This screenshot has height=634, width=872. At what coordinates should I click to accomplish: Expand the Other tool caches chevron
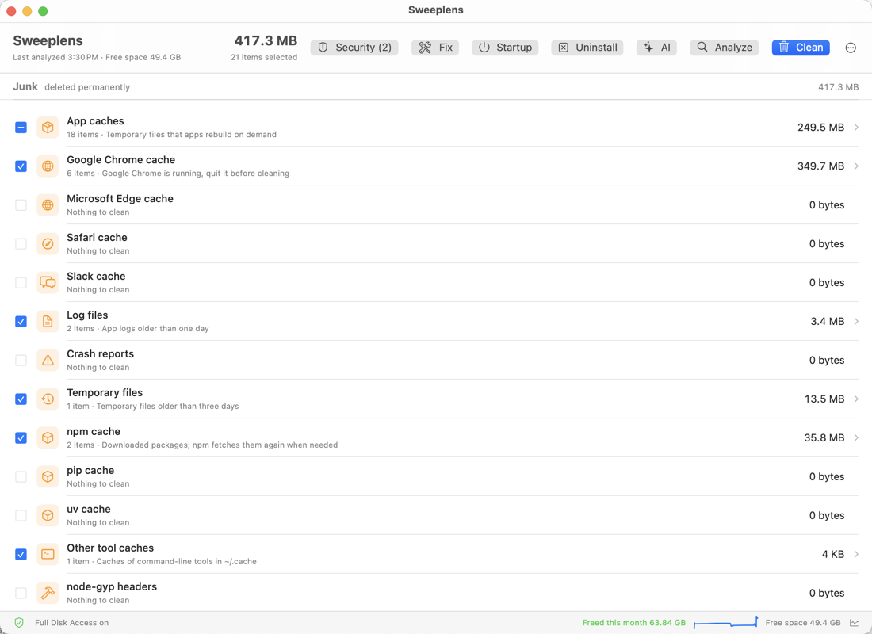tap(856, 554)
